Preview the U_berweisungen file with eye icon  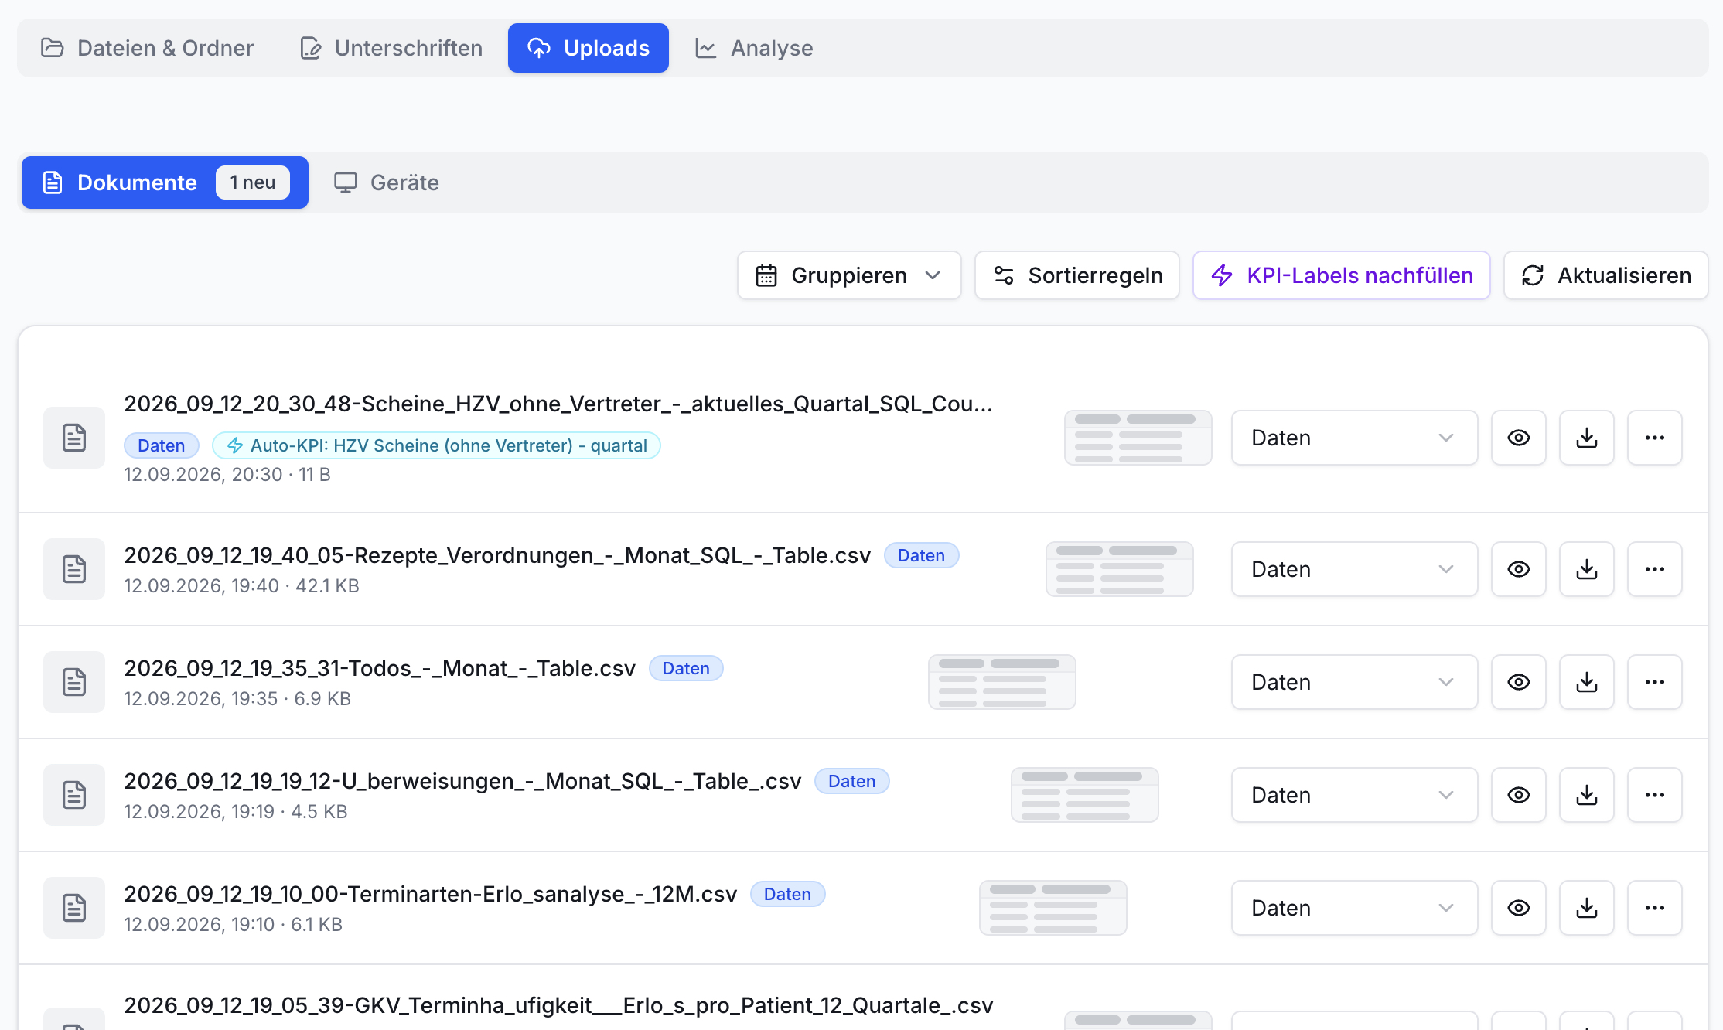pyautogui.click(x=1518, y=795)
